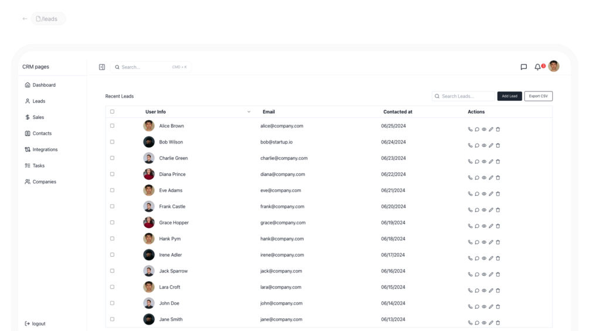589x331 pixels.
Task: Edit Eve Adams's lead with pencil icon
Action: point(491,194)
